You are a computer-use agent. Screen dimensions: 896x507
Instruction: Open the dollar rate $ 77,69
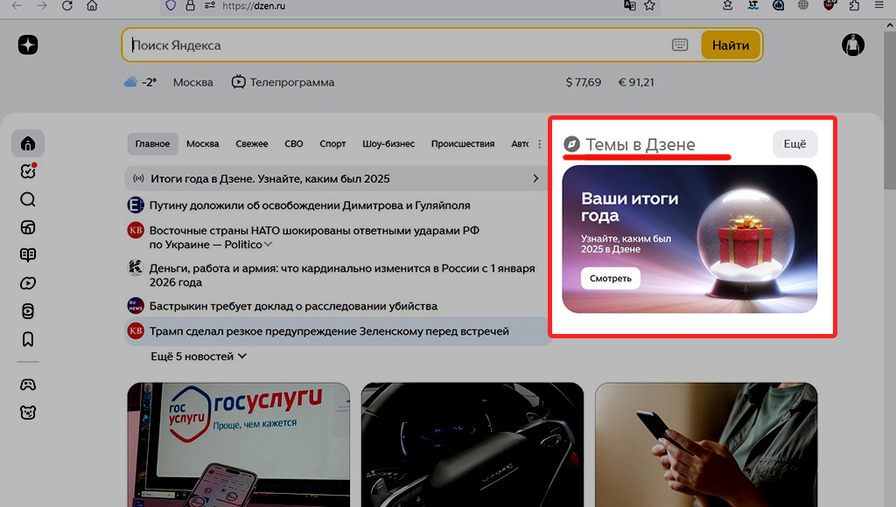pos(584,82)
